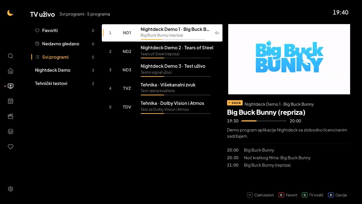Click the heart icon beside Favoriti
The height and width of the screenshot is (204, 362).
(x=37, y=31)
